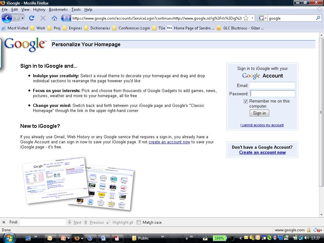Open the File menu

pos(4,9)
